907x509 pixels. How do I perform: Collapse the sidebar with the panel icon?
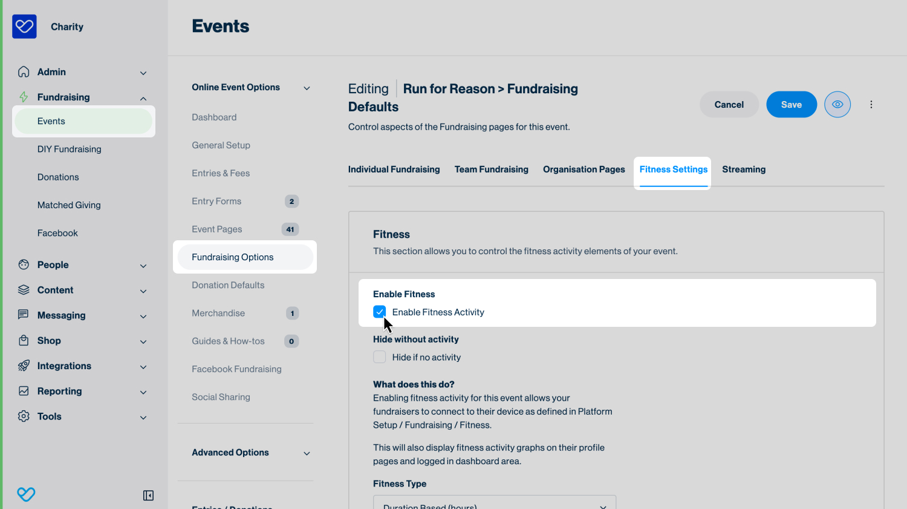(x=148, y=496)
